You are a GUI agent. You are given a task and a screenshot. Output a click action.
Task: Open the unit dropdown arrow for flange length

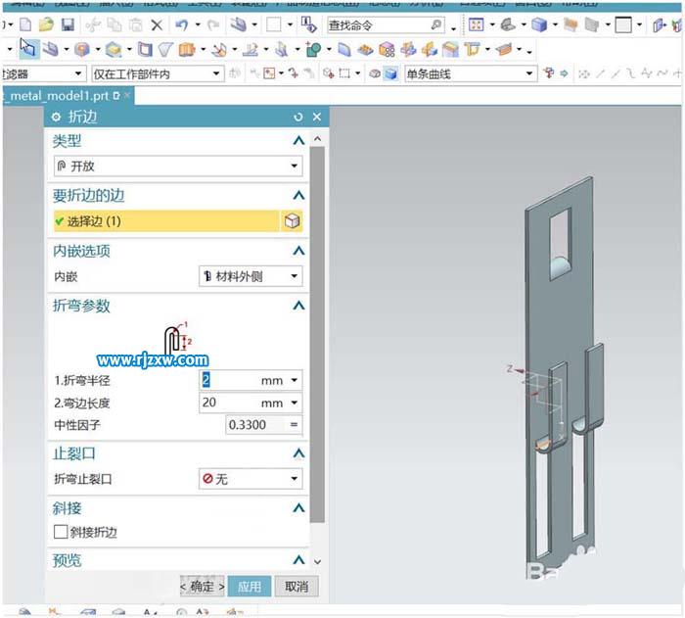click(x=295, y=403)
